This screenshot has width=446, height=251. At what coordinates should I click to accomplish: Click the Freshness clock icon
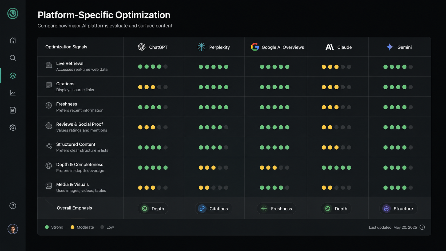pos(49,105)
